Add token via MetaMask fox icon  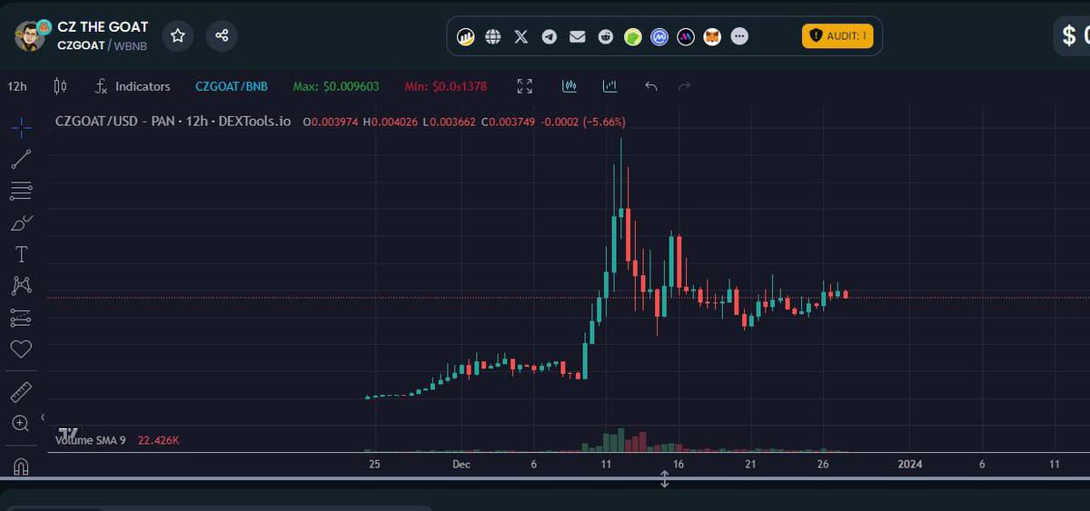[714, 36]
